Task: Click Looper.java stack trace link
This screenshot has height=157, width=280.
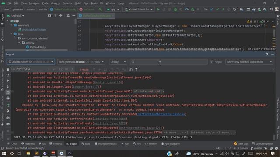Action: (x=86, y=87)
